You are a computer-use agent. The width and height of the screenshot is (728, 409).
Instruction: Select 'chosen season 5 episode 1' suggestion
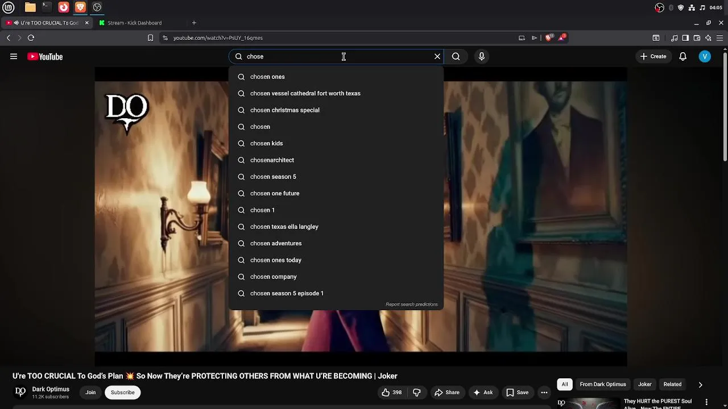pyautogui.click(x=336, y=293)
